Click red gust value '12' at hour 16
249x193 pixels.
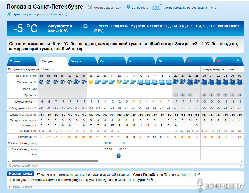pos(147,125)
